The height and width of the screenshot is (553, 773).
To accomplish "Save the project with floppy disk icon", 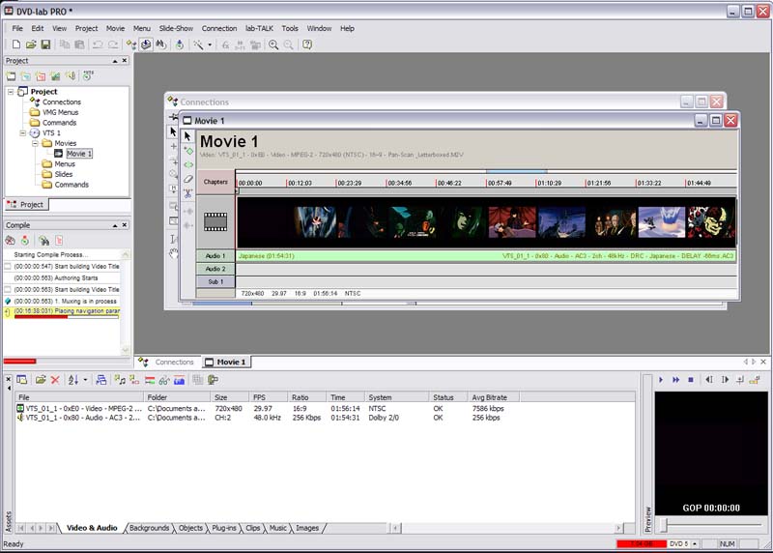I will click(45, 44).
